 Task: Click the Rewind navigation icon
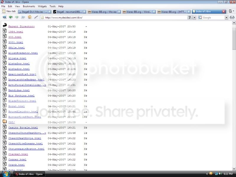[4, 17]
